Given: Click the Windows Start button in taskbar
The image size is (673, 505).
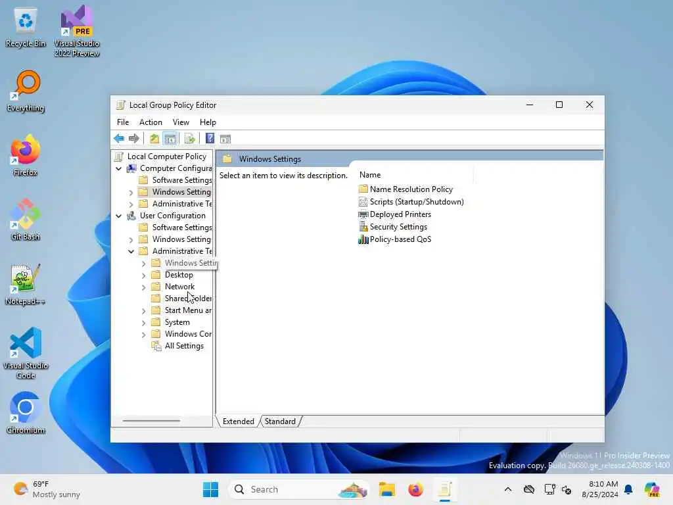Looking at the screenshot, I should [210, 489].
